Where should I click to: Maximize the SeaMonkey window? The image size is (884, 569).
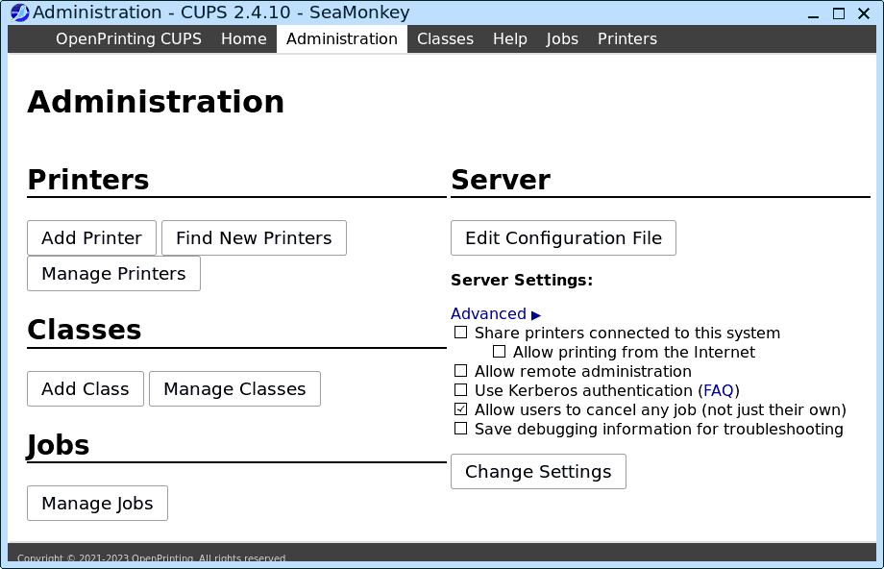[839, 13]
